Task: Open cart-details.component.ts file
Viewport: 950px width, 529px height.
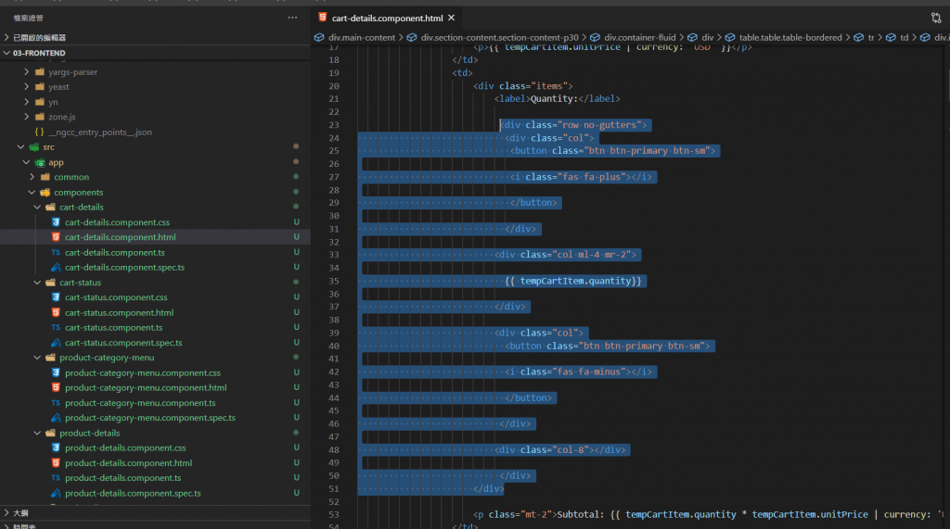Action: pyautogui.click(x=114, y=252)
